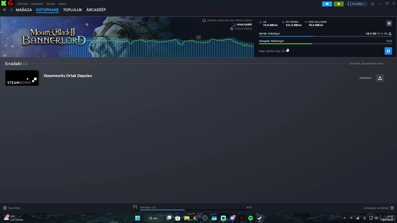The width and height of the screenshot is (397, 223).
Task: Open Discord from the taskbar
Action: coord(232,218)
